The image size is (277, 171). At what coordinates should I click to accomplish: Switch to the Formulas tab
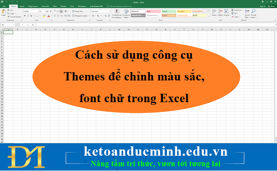pos(45,6)
